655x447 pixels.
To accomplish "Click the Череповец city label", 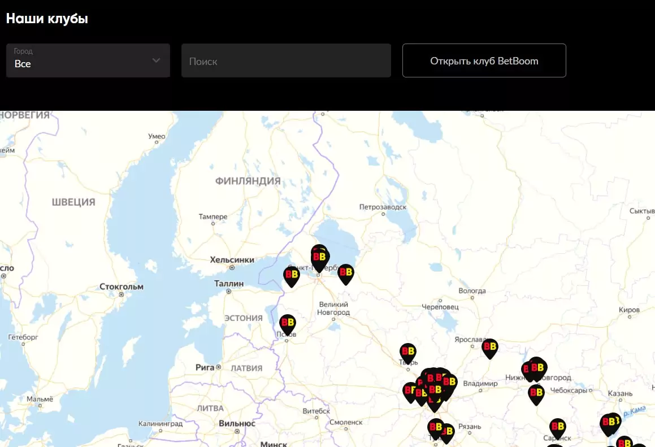I will pyautogui.click(x=440, y=307).
